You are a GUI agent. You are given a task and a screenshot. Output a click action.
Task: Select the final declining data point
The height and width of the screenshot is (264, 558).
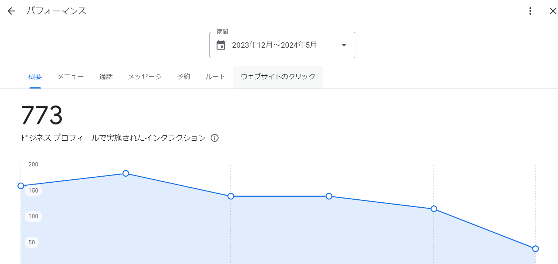(535, 248)
